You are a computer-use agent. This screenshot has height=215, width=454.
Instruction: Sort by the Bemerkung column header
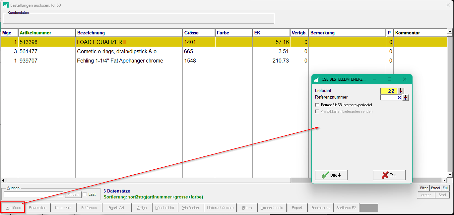pyautogui.click(x=347, y=33)
